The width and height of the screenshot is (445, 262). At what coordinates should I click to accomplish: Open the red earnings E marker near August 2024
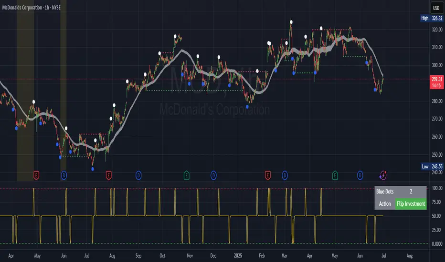pos(108,176)
